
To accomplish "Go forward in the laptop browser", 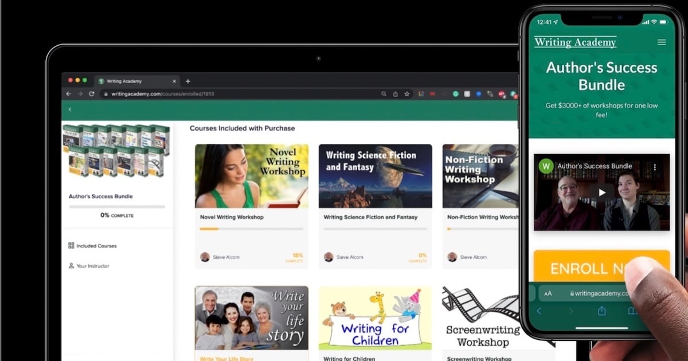I will tap(80, 93).
